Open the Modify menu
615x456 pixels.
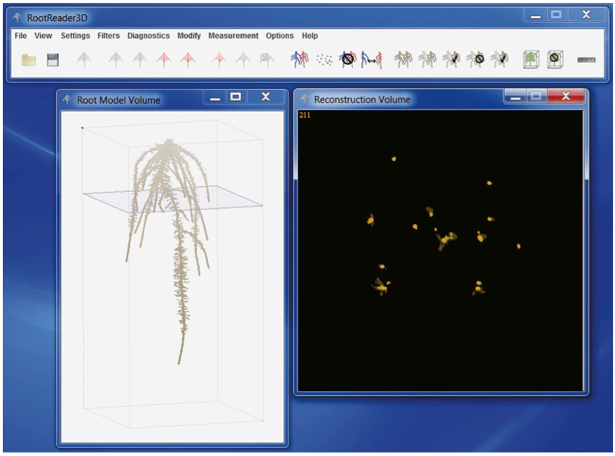pos(188,36)
